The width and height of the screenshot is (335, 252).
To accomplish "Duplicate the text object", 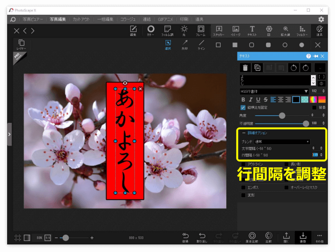I will tap(257, 68).
